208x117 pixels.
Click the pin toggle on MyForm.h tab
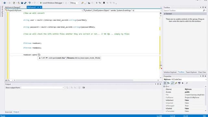pyautogui.click(x=38, y=7)
